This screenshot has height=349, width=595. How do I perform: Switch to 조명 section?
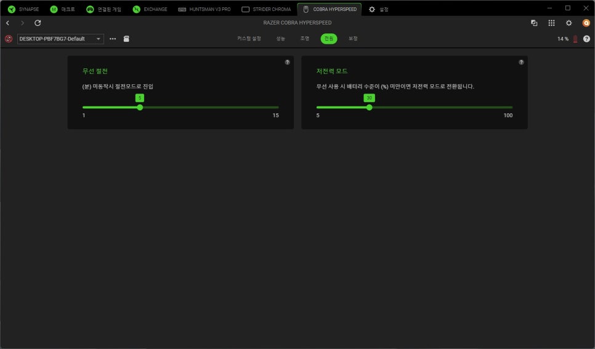point(305,38)
